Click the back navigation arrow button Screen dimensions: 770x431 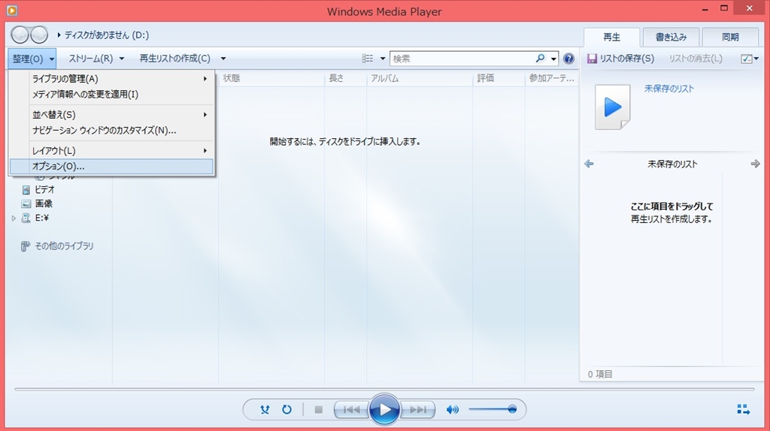coord(20,35)
